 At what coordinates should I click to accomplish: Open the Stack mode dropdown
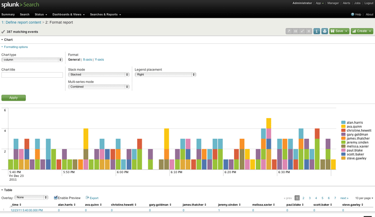pos(98,74)
